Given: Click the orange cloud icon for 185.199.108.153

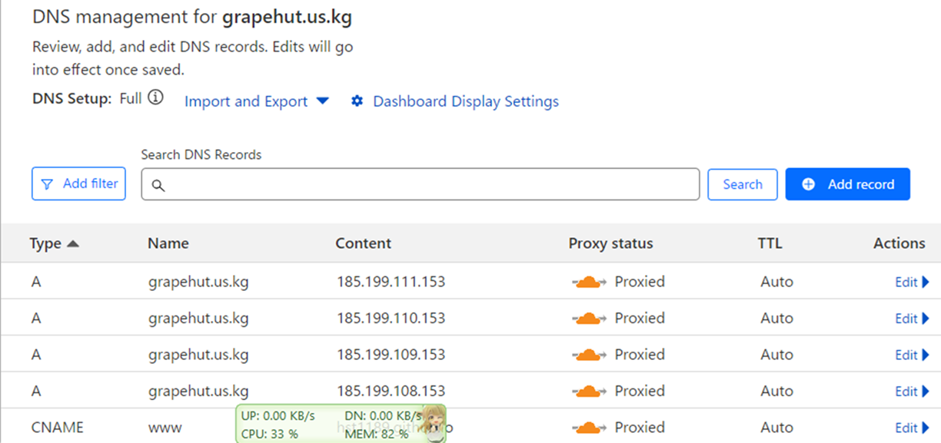Looking at the screenshot, I should coord(589,391).
